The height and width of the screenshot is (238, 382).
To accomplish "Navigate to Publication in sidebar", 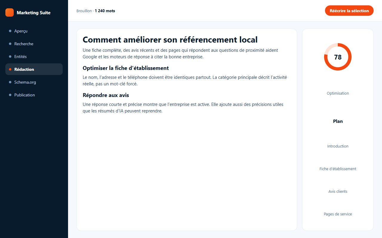I will (34, 95).
